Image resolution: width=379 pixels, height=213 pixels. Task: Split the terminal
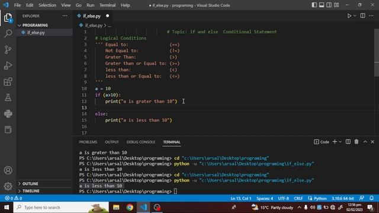(x=348, y=142)
